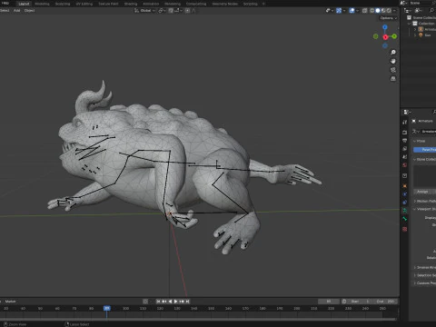
Task: Click the End frame field
Action: pos(385,302)
